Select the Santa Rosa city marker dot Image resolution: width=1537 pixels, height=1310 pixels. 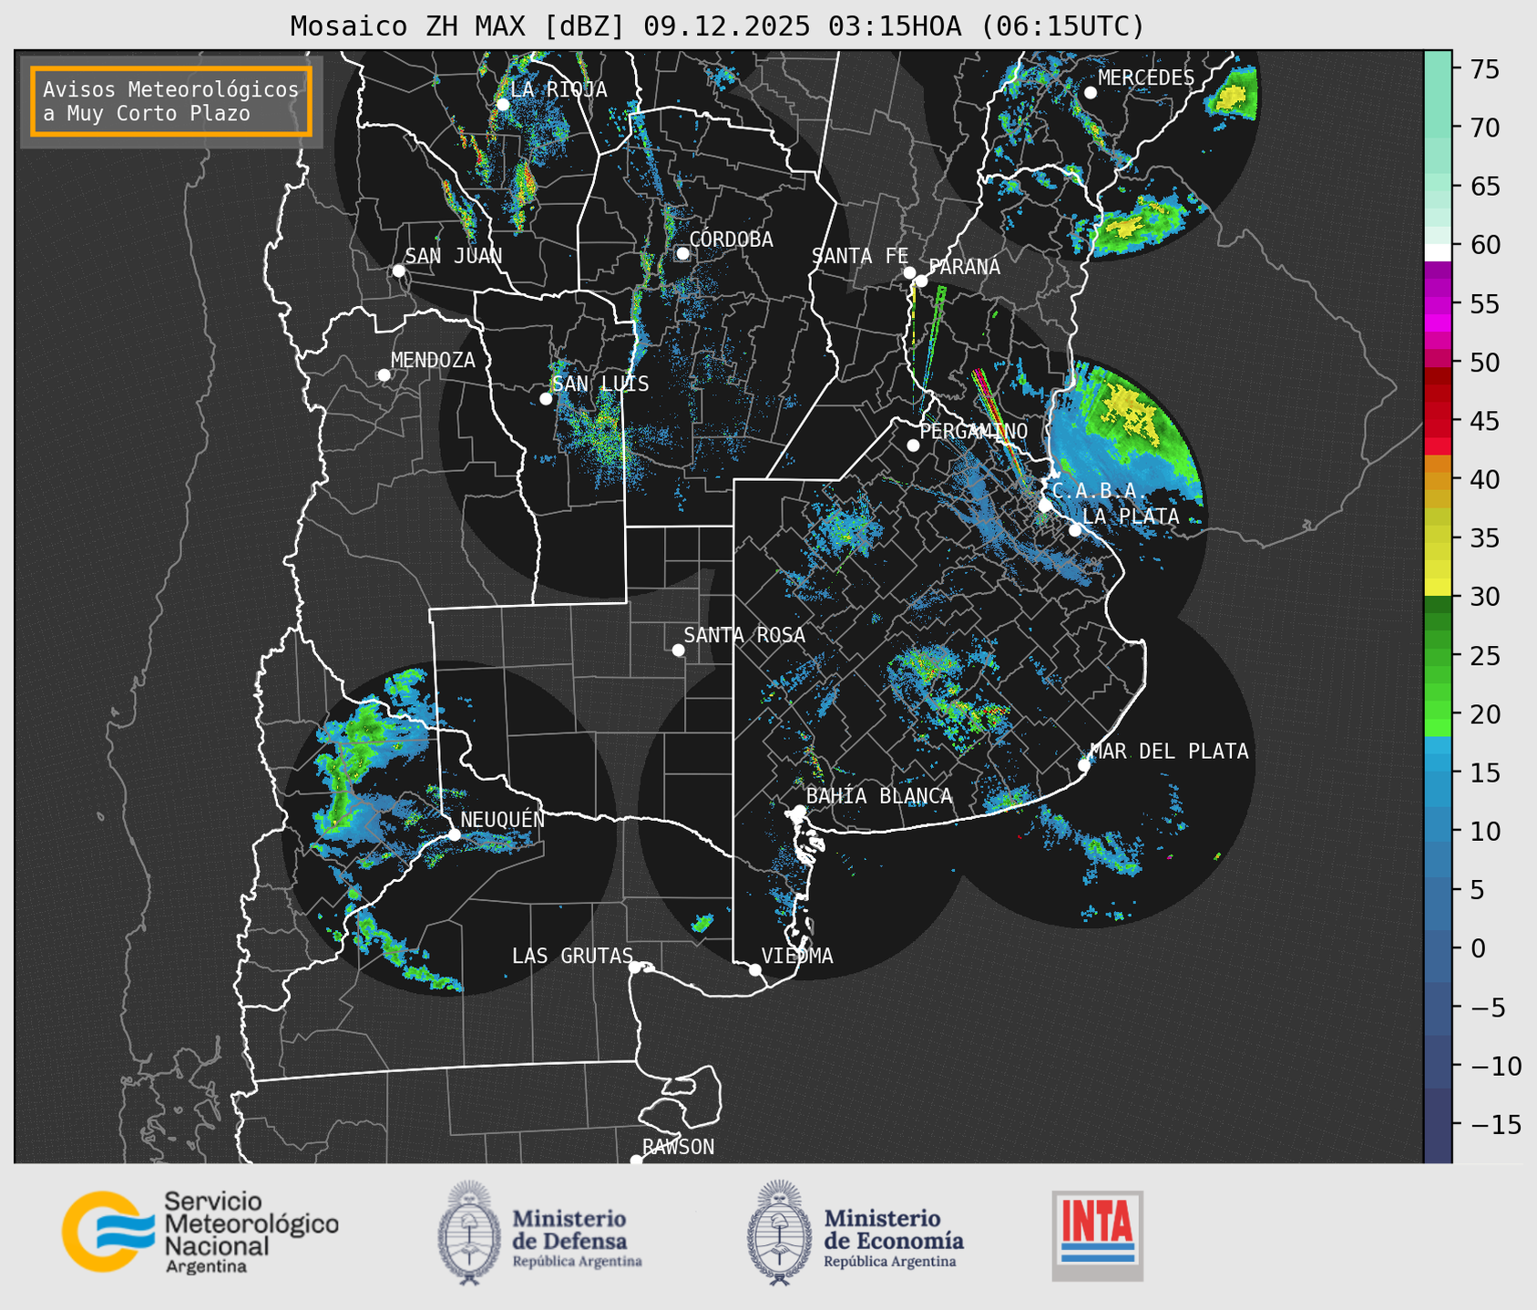[x=678, y=650]
